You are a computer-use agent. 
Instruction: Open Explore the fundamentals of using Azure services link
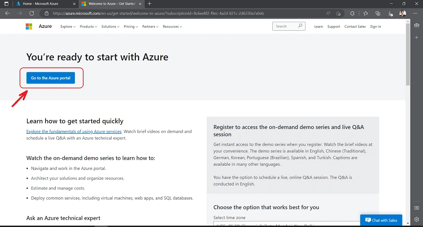[74, 131]
